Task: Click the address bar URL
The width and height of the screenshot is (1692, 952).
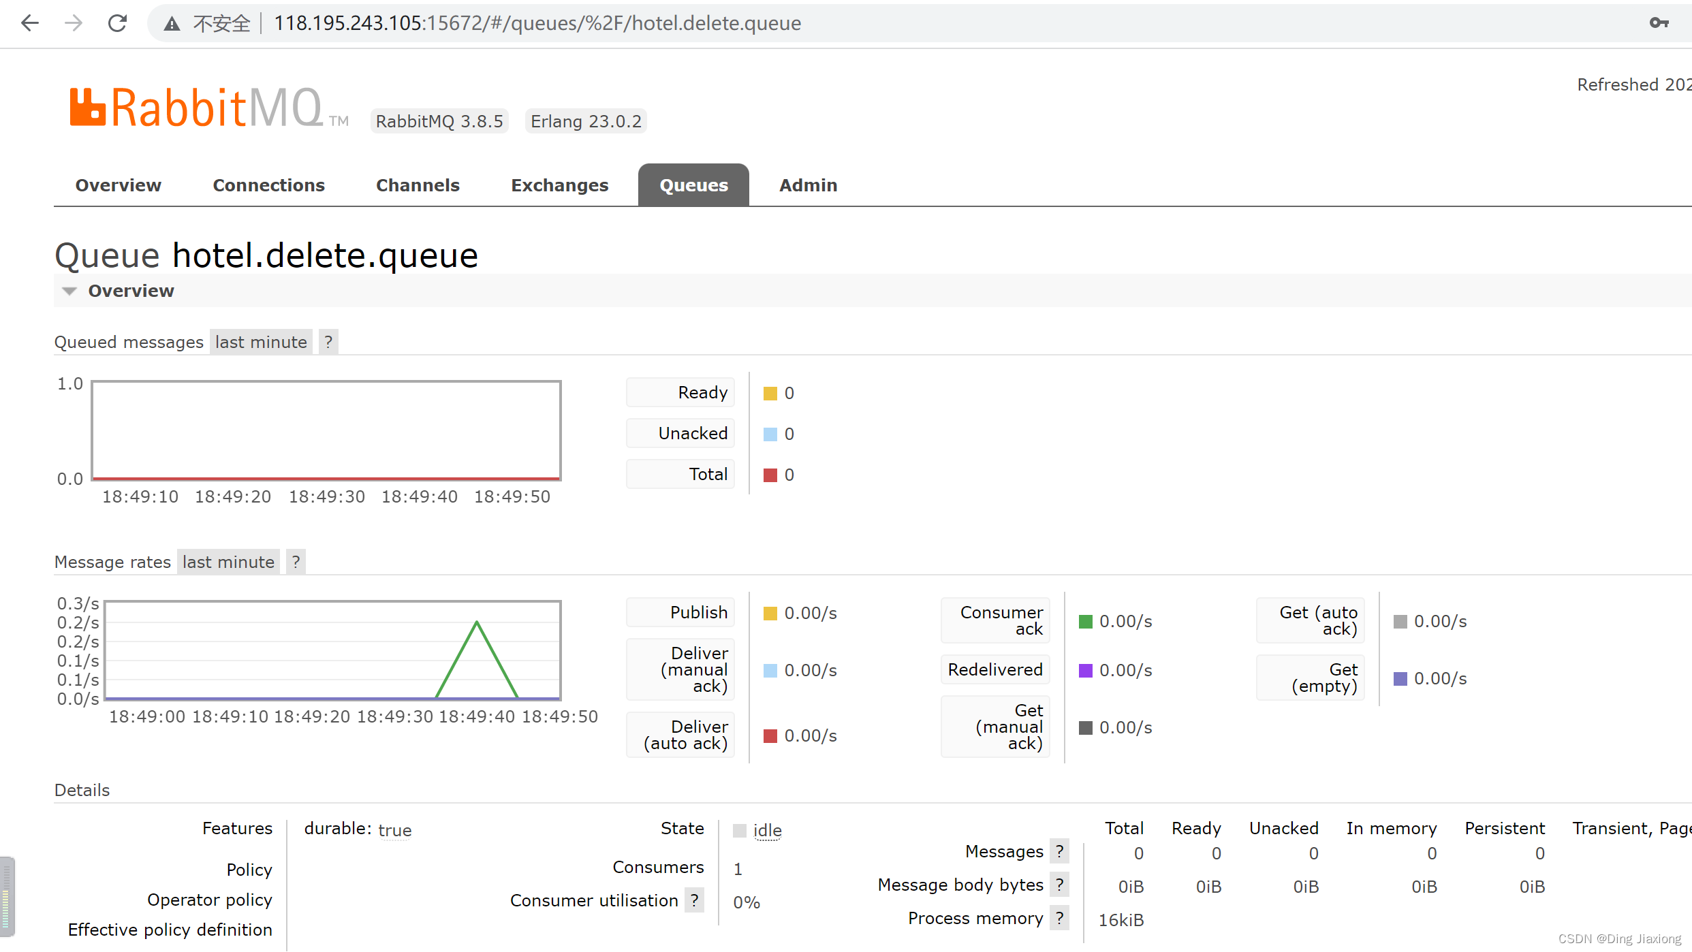Action: click(537, 23)
